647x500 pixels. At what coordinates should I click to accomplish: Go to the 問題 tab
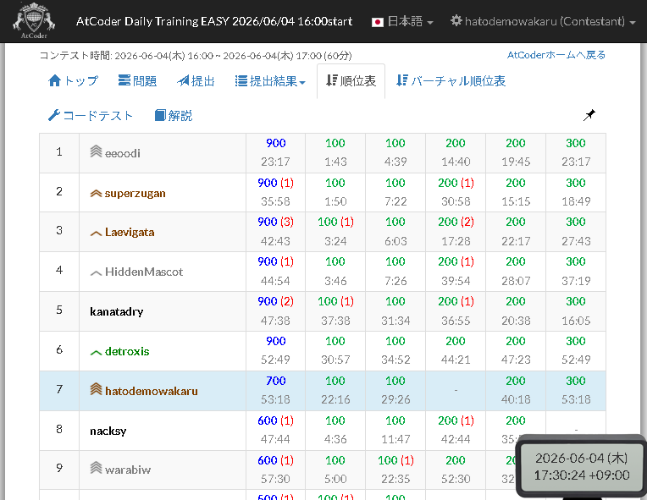[x=137, y=80]
